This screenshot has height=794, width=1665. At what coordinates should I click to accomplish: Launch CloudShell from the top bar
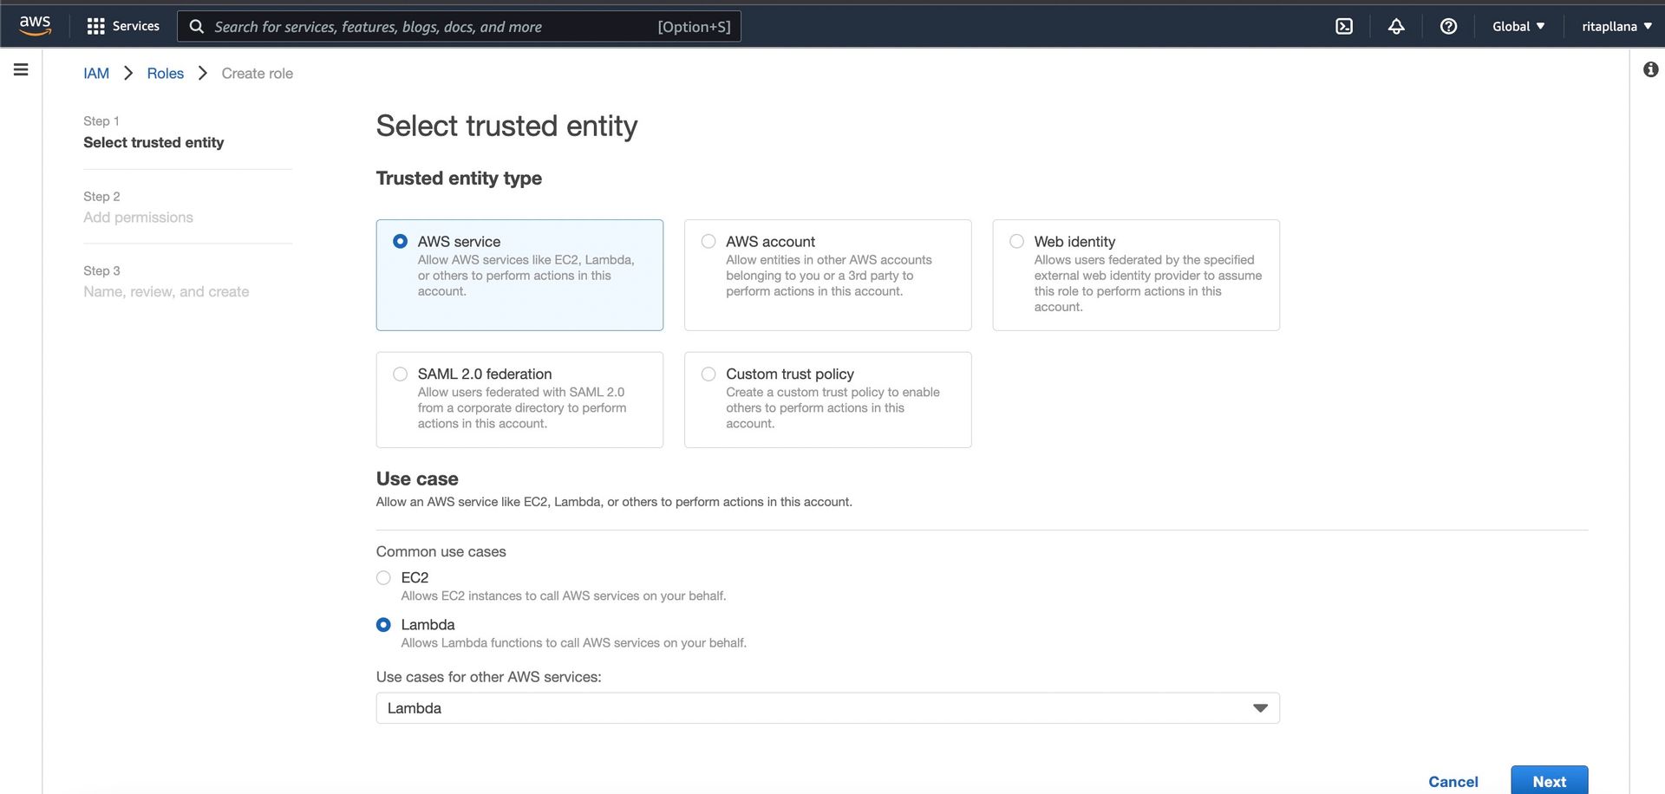(x=1344, y=26)
